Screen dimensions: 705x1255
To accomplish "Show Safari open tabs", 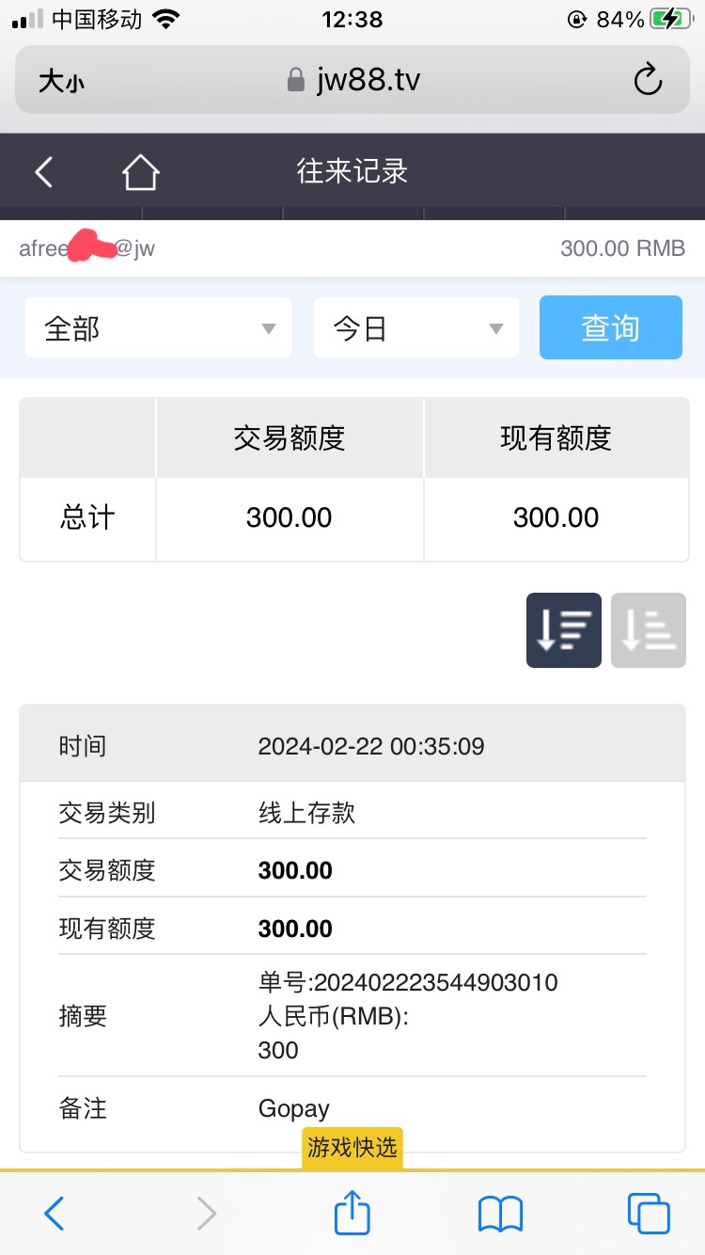I will 648,1213.
